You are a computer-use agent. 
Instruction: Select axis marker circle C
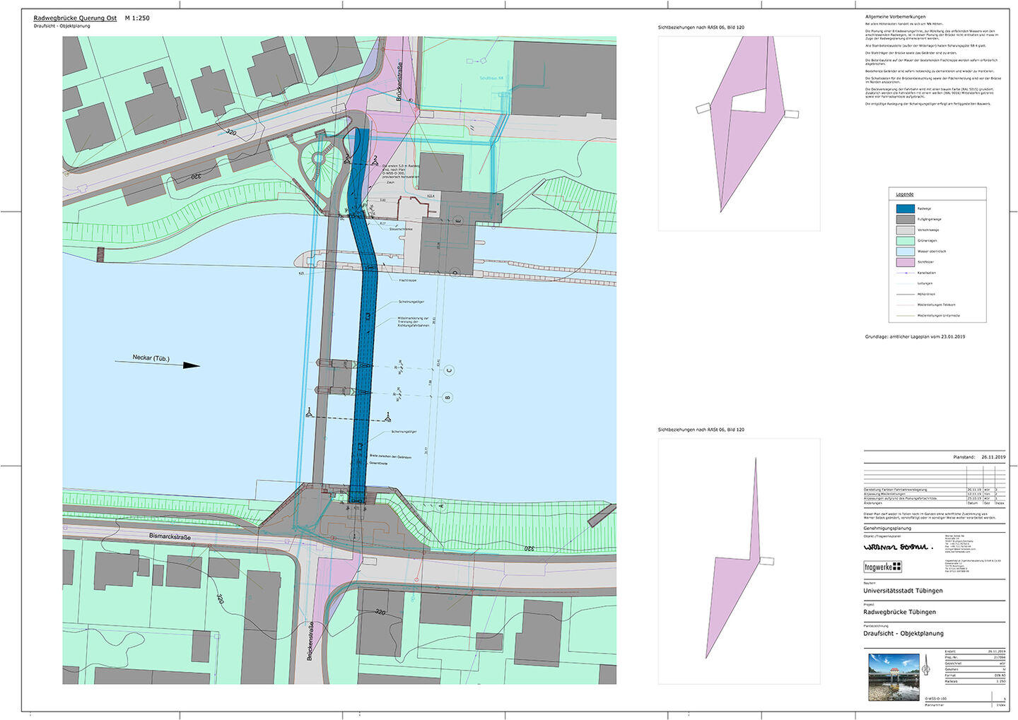coord(449,370)
